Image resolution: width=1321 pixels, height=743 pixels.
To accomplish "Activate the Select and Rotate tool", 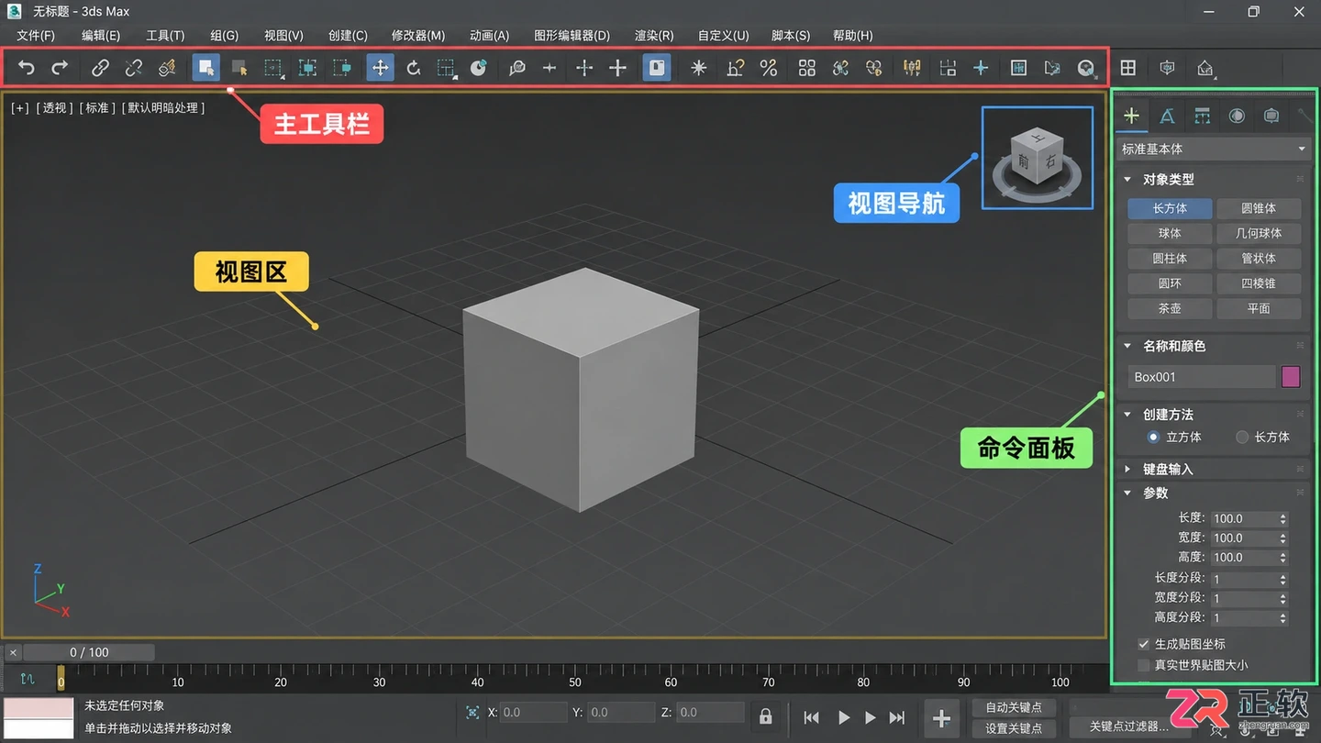I will (413, 68).
